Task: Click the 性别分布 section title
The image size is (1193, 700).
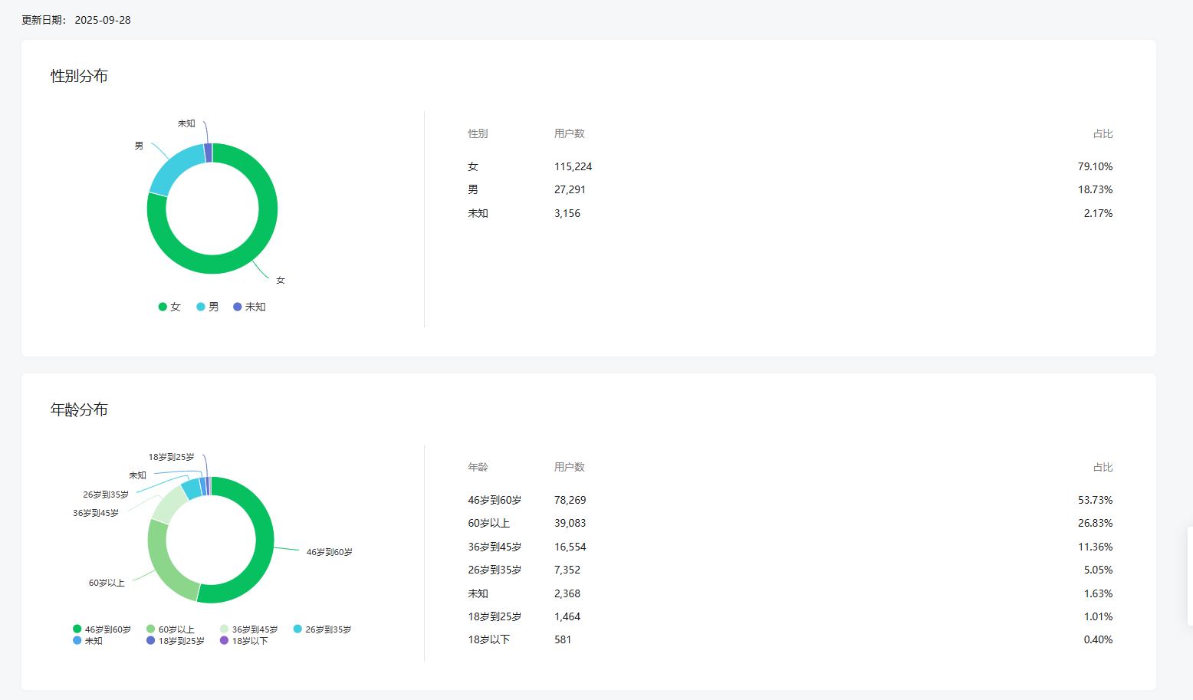Action: tap(79, 76)
